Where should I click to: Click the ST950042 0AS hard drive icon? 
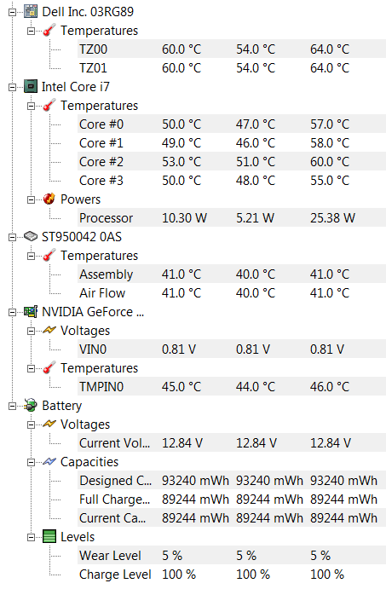click(x=31, y=237)
